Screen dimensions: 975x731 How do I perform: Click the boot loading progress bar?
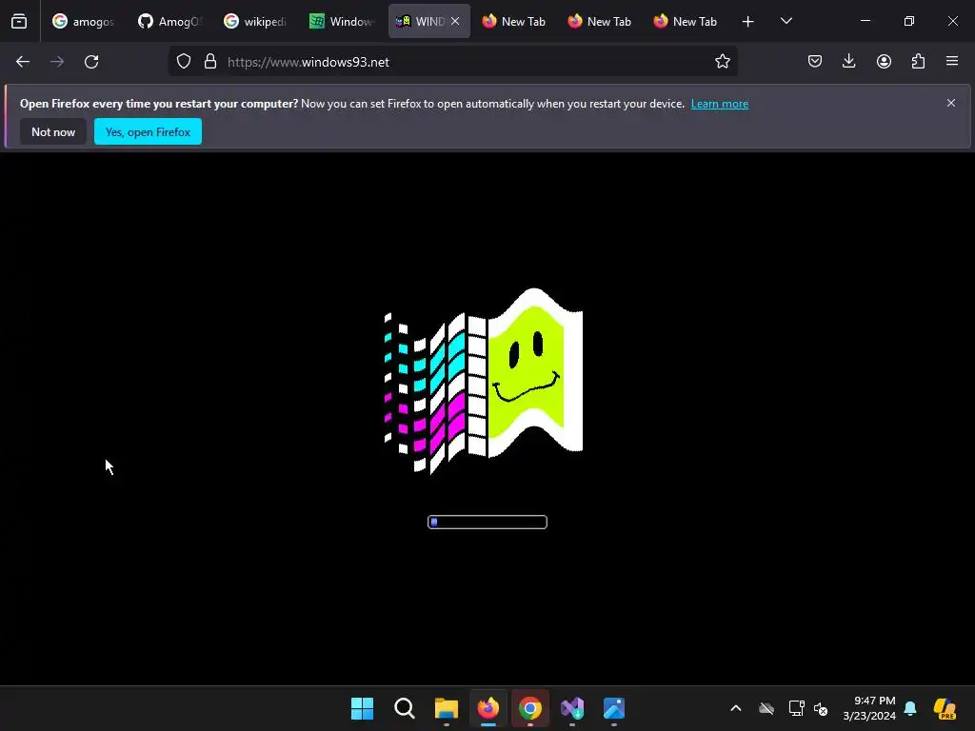click(487, 523)
